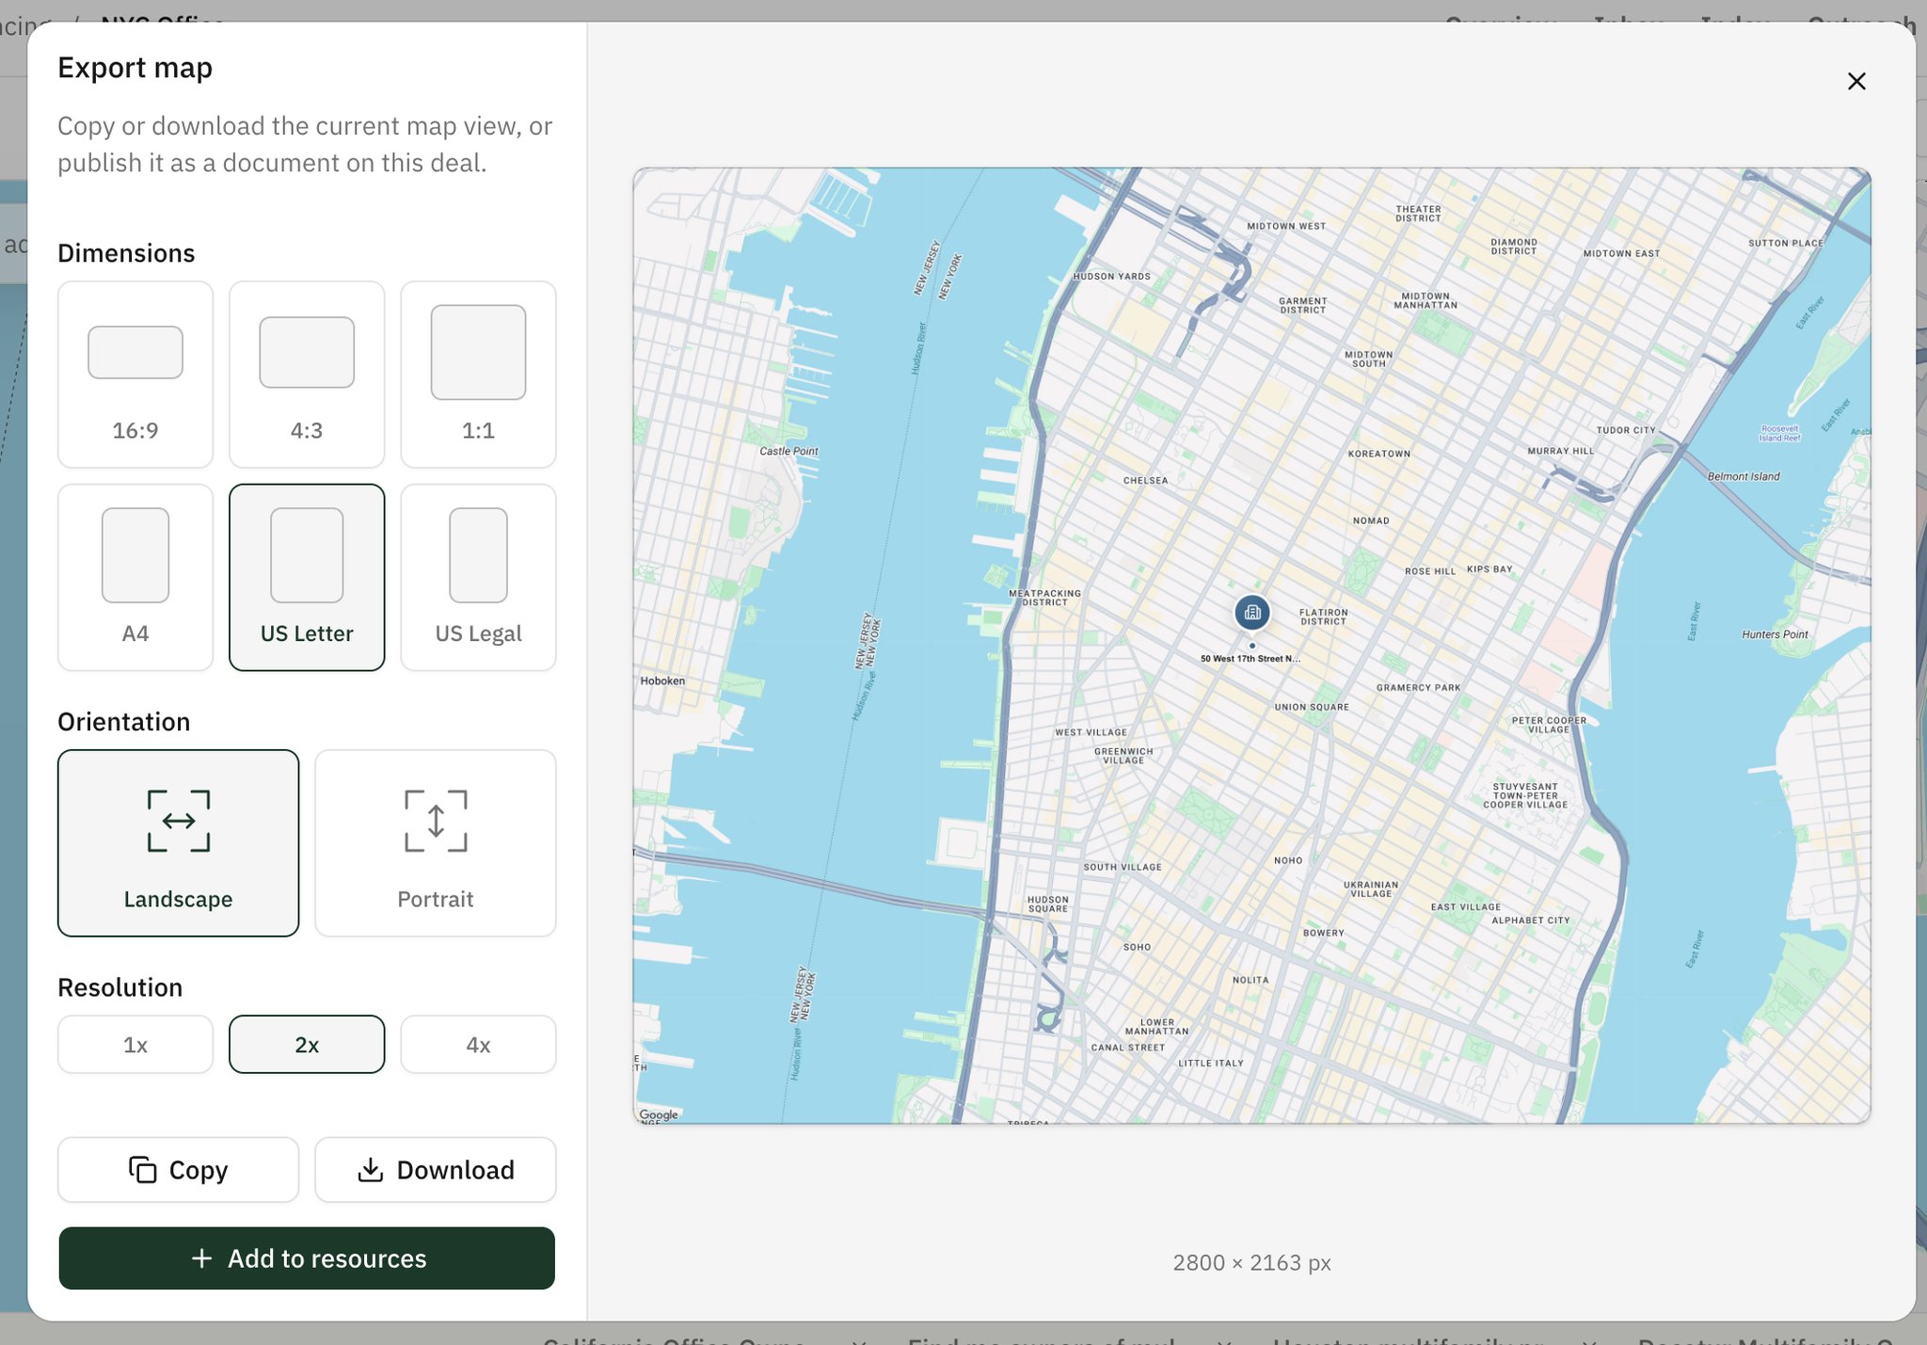This screenshot has width=1927, height=1345.
Task: Set resolution to 1x
Action: 135,1045
